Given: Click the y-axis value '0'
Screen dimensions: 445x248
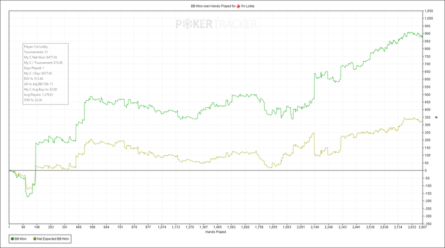Looking at the screenshot, I should pos(426,171).
